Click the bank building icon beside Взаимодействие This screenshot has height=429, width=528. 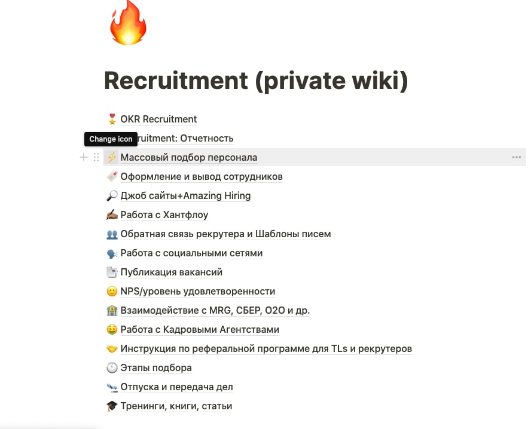coord(111,310)
